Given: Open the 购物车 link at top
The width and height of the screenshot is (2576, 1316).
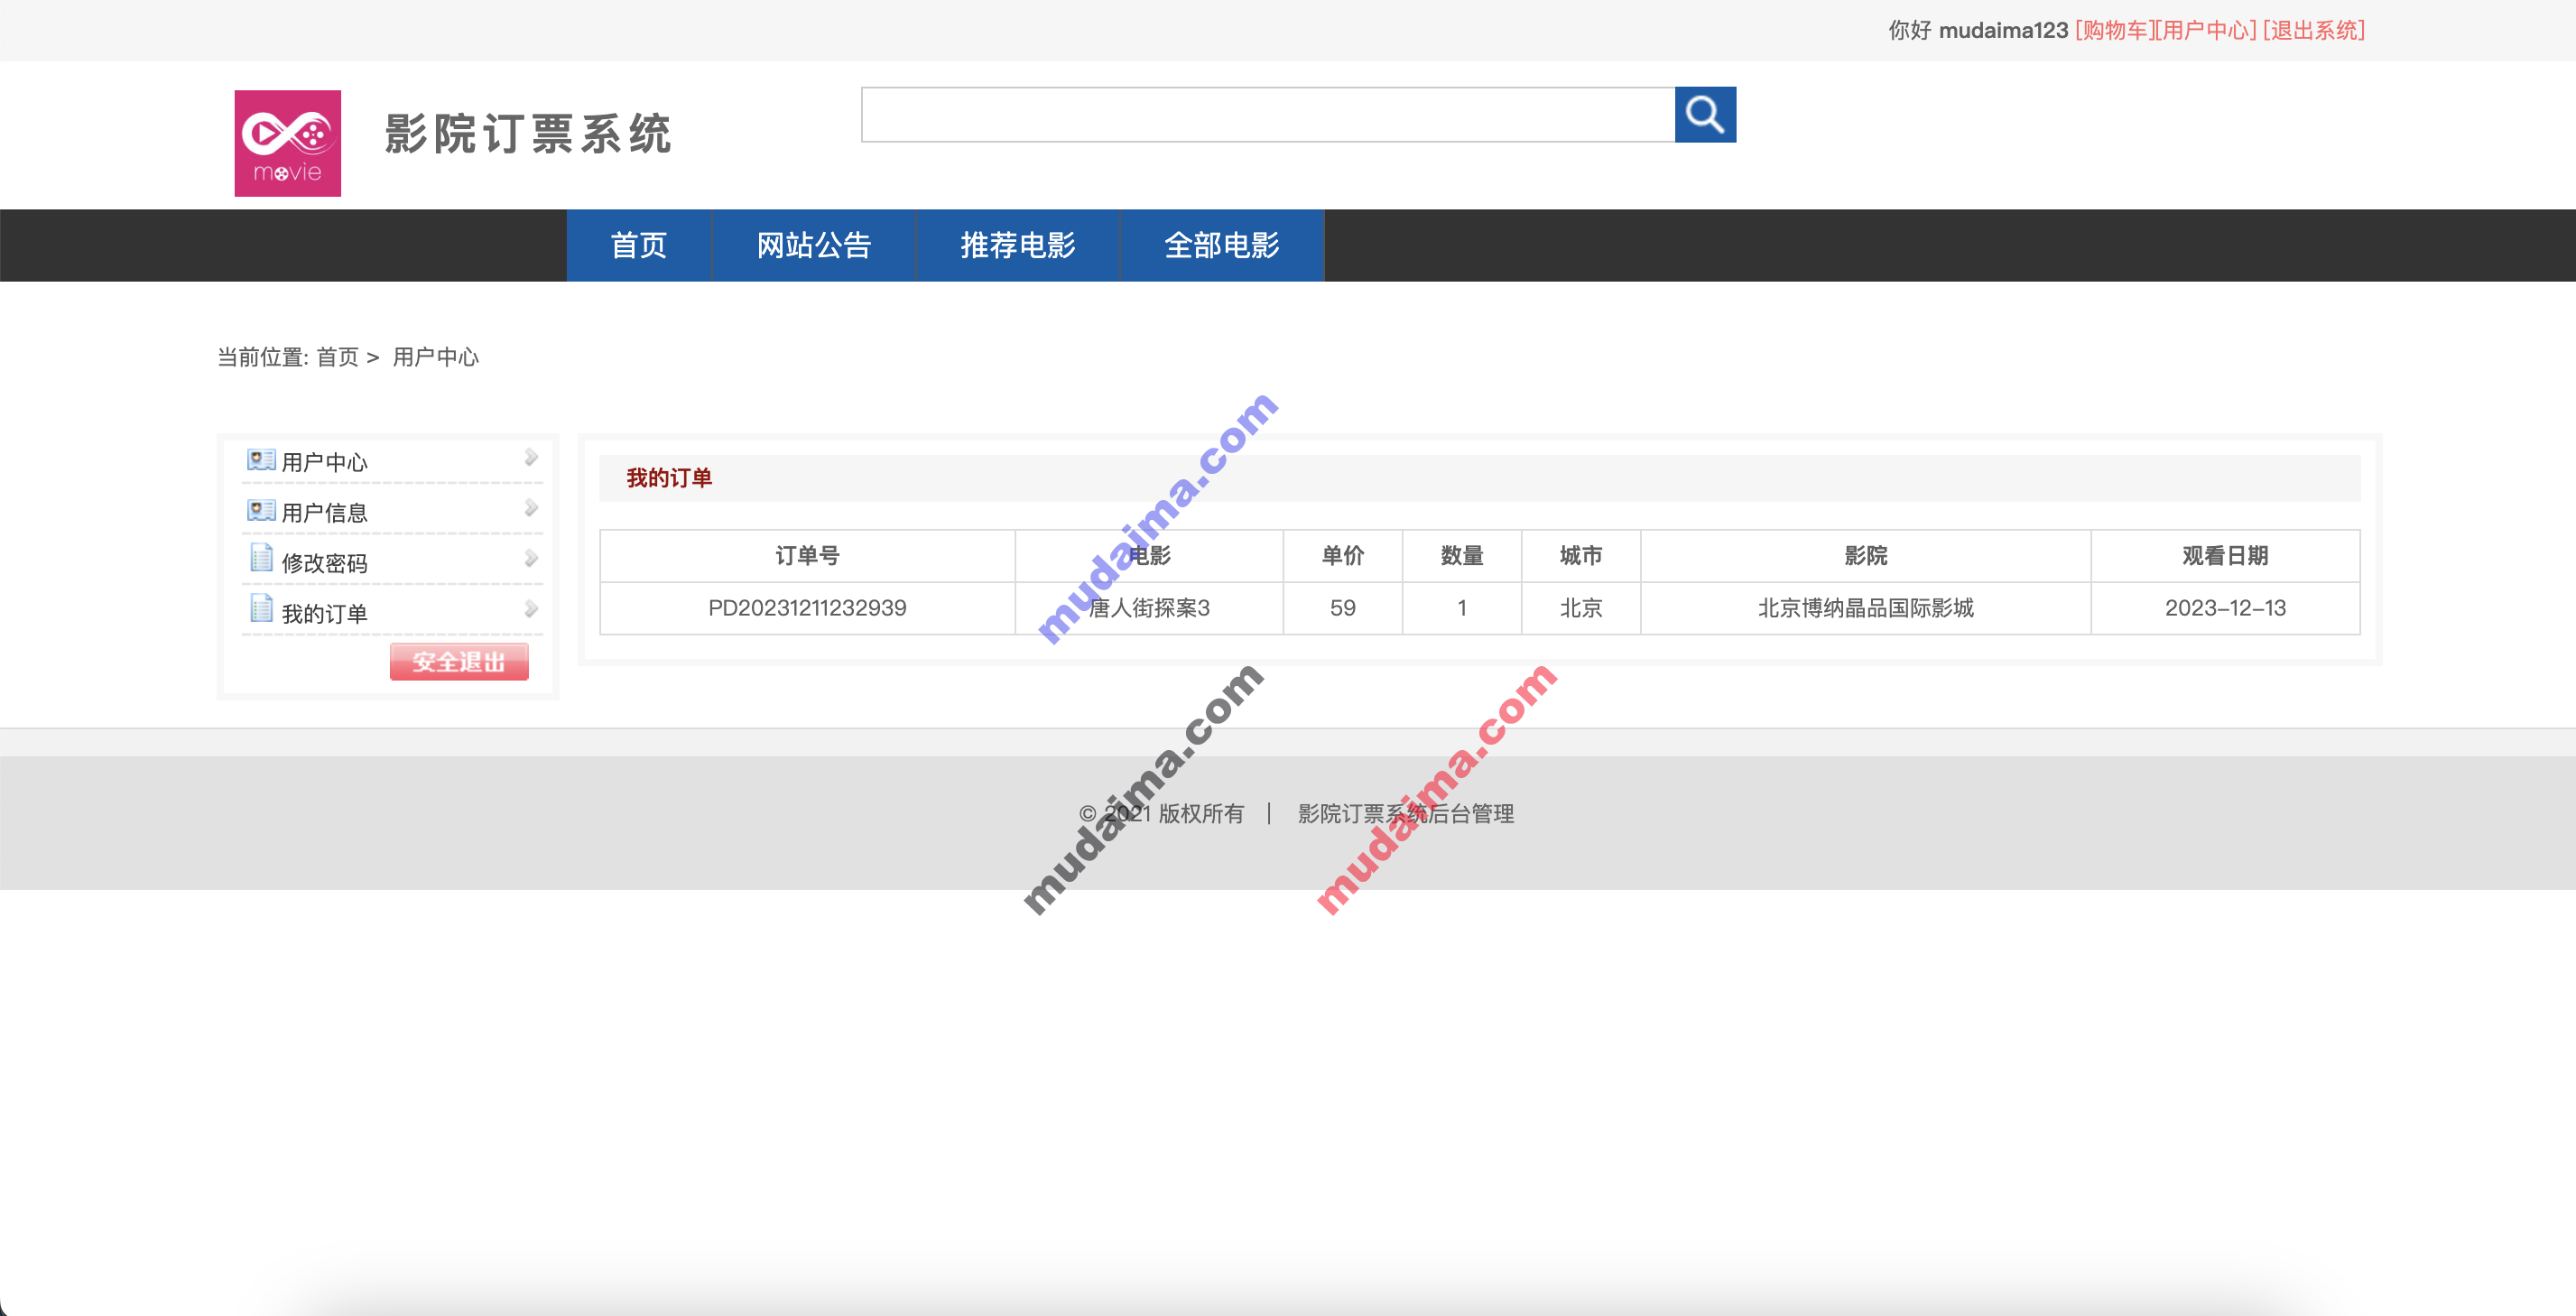Looking at the screenshot, I should 2116,30.
